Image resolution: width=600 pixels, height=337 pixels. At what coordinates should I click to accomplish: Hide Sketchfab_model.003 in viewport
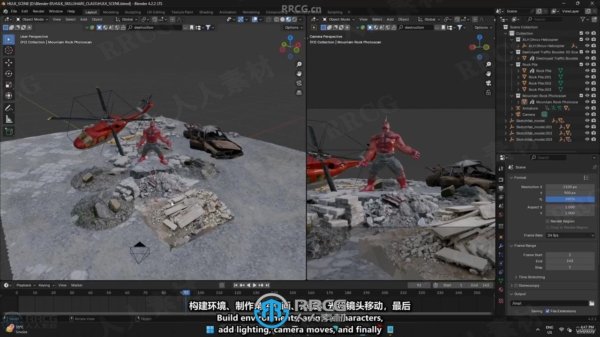click(587, 139)
